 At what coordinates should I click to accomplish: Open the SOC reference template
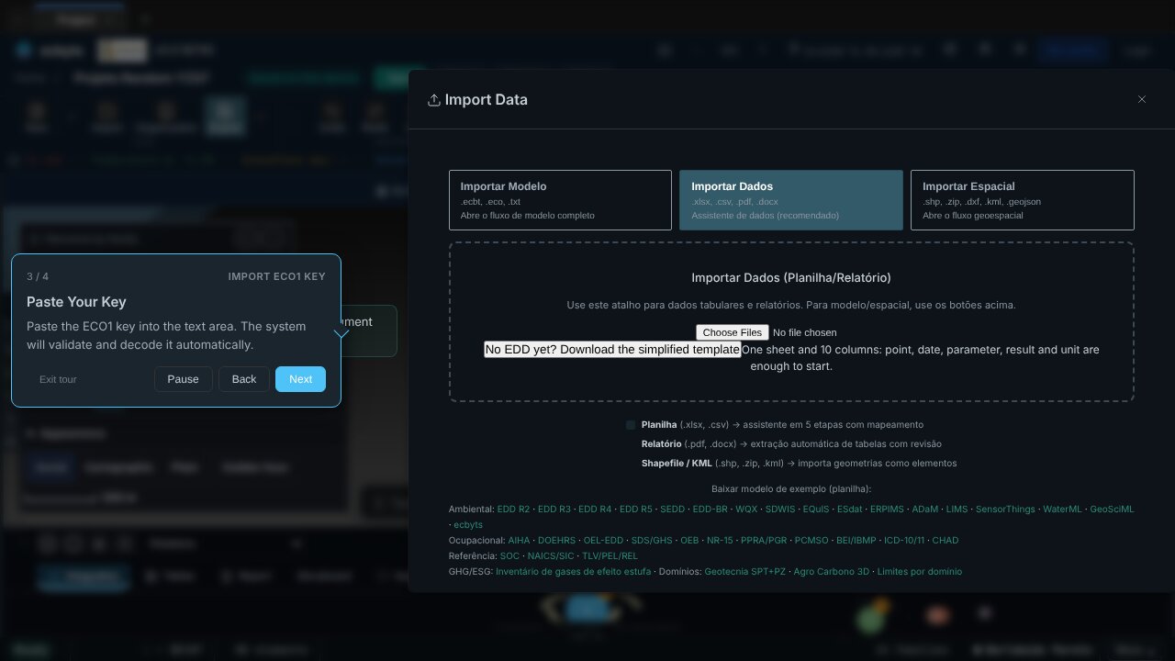point(509,555)
